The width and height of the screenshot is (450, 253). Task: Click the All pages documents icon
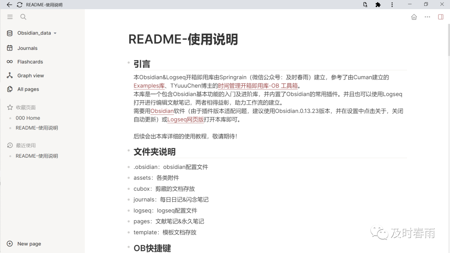10,89
